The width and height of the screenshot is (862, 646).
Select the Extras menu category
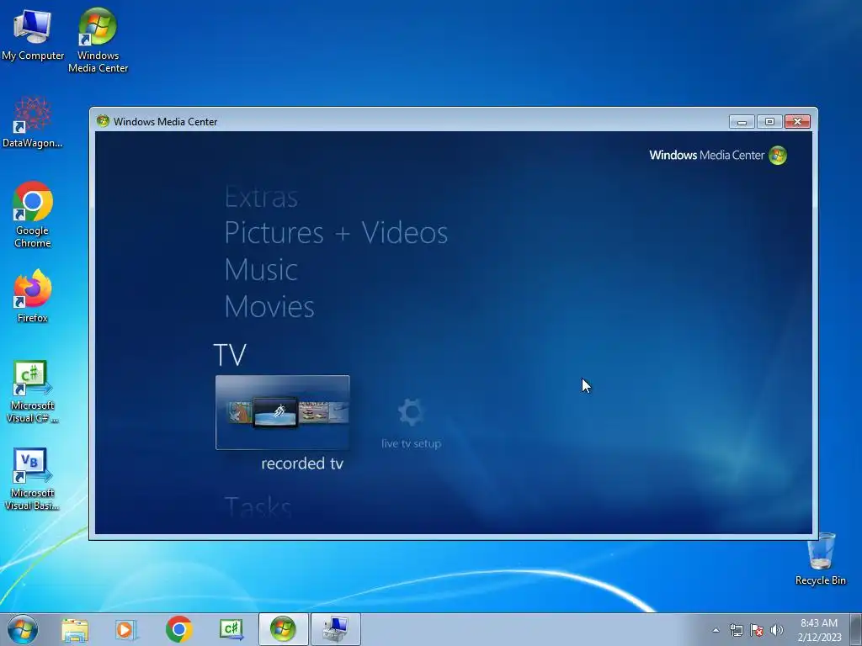[x=261, y=197]
